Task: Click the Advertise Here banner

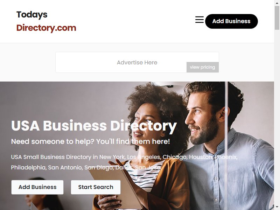Action: click(137, 62)
